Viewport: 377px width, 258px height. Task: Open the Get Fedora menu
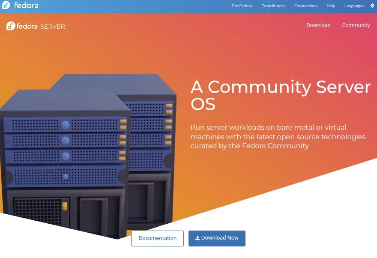pyautogui.click(x=242, y=6)
